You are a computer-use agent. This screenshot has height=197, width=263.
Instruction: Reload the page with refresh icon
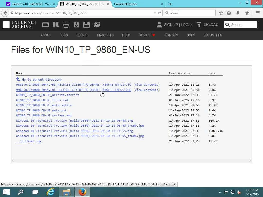[x=159, y=13]
